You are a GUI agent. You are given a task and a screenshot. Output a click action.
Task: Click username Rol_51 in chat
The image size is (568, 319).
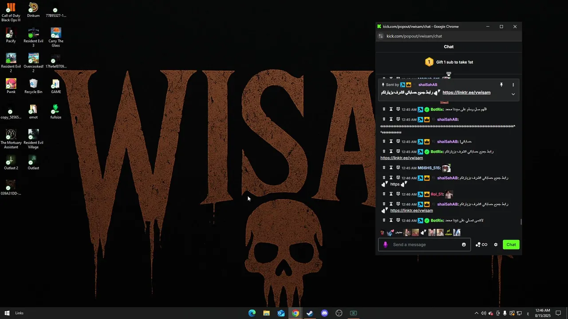[437, 194]
